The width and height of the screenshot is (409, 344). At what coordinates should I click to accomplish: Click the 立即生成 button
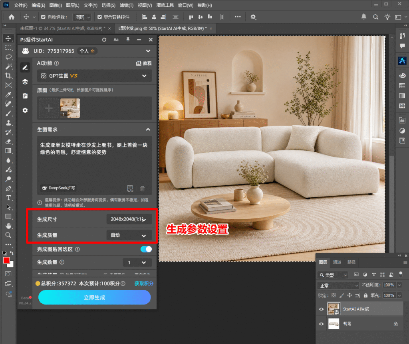coord(94,297)
